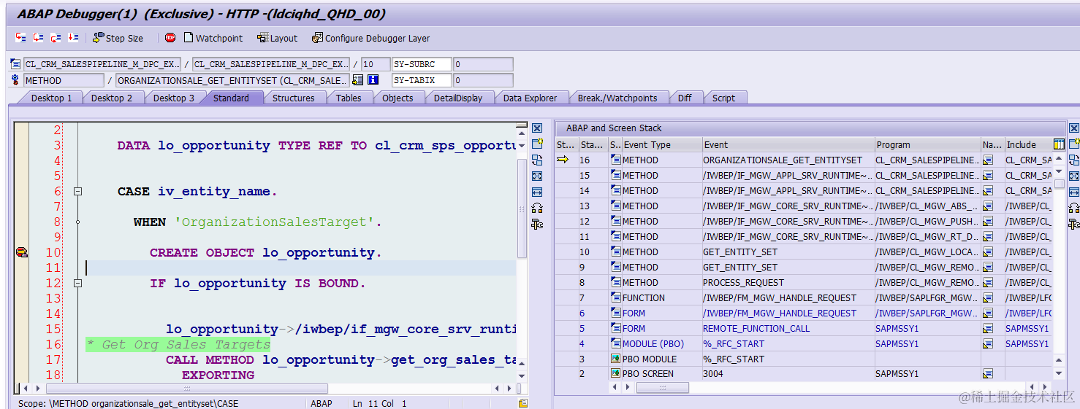Create a Watchpoint
This screenshot has height=409, width=1080.
[213, 38]
